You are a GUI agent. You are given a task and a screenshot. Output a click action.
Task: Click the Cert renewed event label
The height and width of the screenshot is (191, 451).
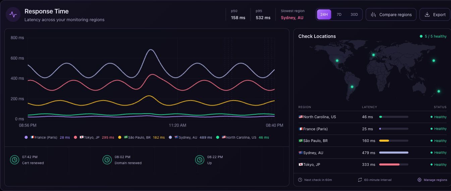[33, 163]
